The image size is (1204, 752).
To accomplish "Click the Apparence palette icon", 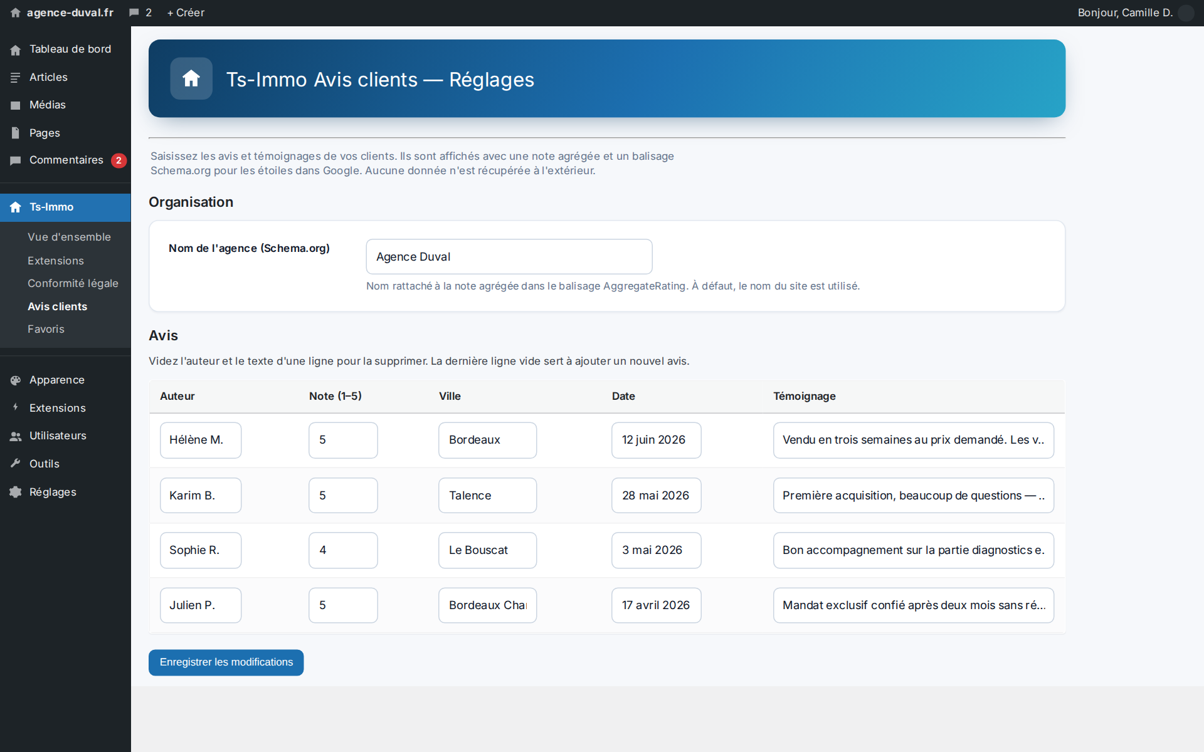I will [x=16, y=380].
